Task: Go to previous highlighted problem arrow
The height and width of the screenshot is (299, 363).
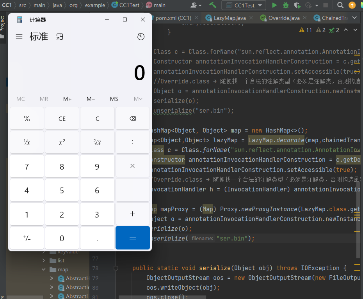Action: pos(346,30)
